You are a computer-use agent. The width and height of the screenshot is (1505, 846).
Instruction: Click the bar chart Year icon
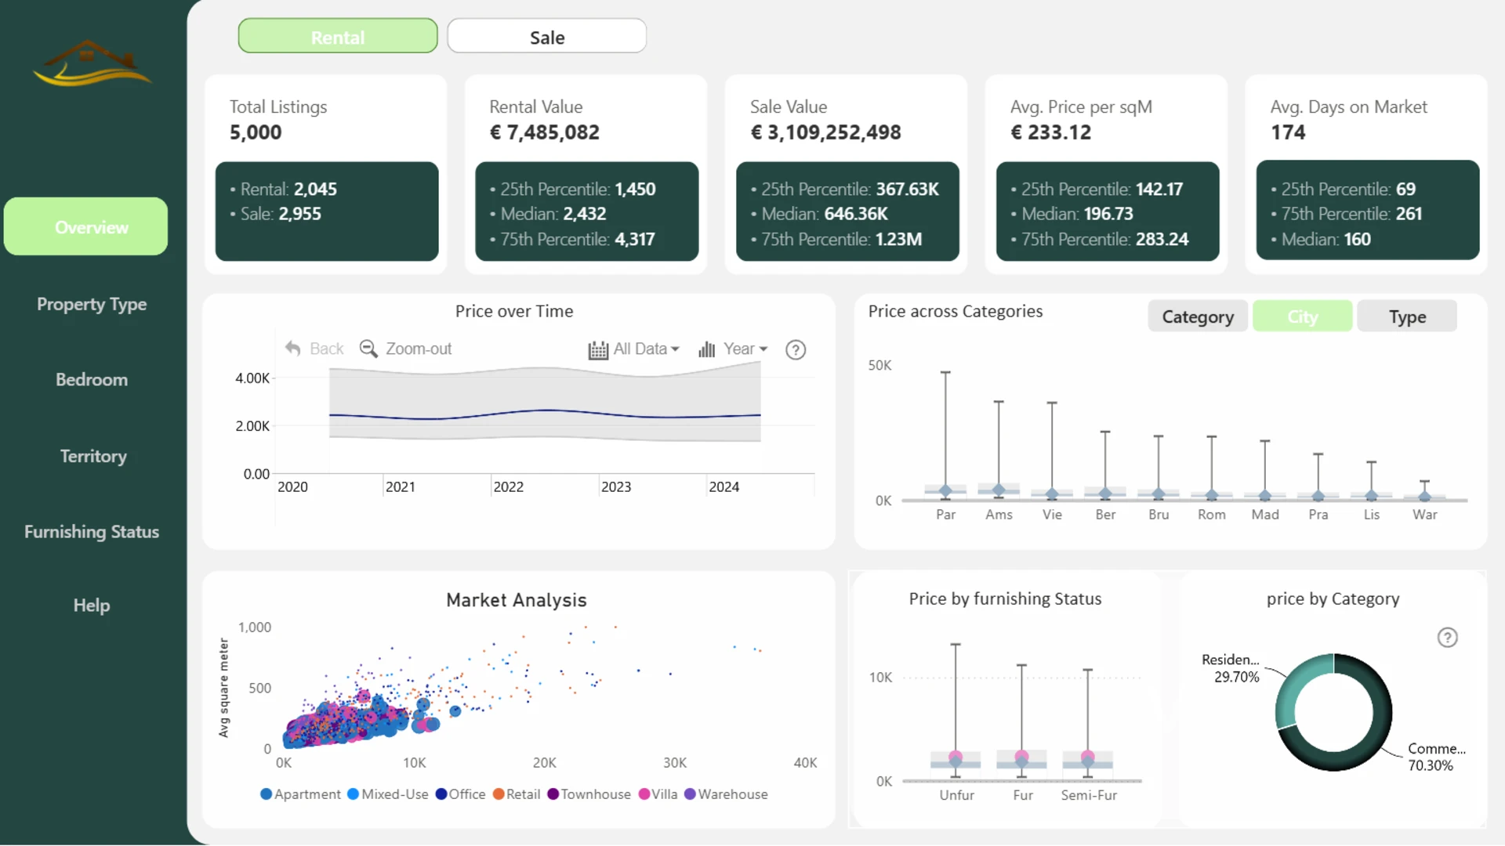click(707, 349)
